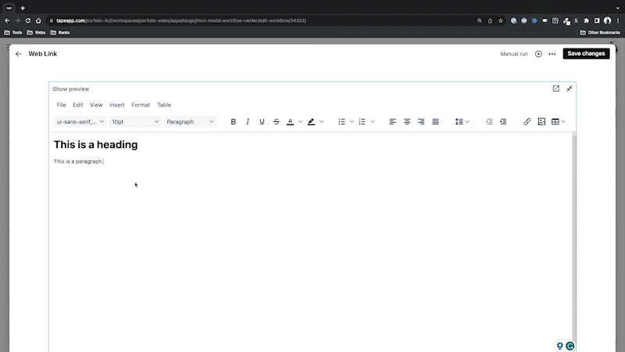Image resolution: width=625 pixels, height=352 pixels.
Task: Toggle italic formatting
Action: click(248, 122)
